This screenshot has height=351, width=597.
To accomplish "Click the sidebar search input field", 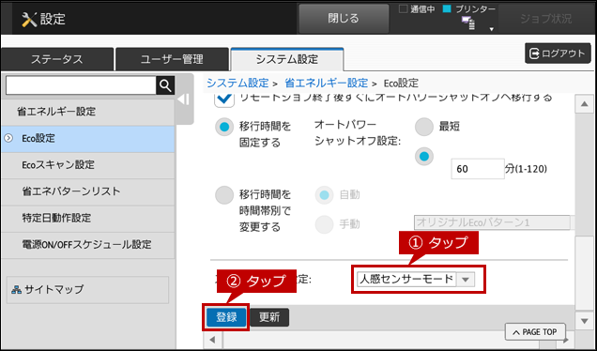I will (81, 85).
